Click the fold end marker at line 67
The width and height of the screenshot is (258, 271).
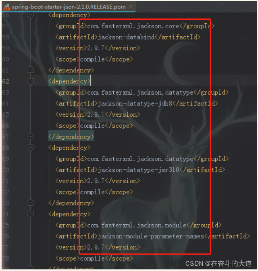point(31,137)
